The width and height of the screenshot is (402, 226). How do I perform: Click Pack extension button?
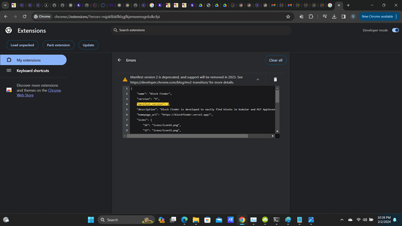(x=58, y=45)
